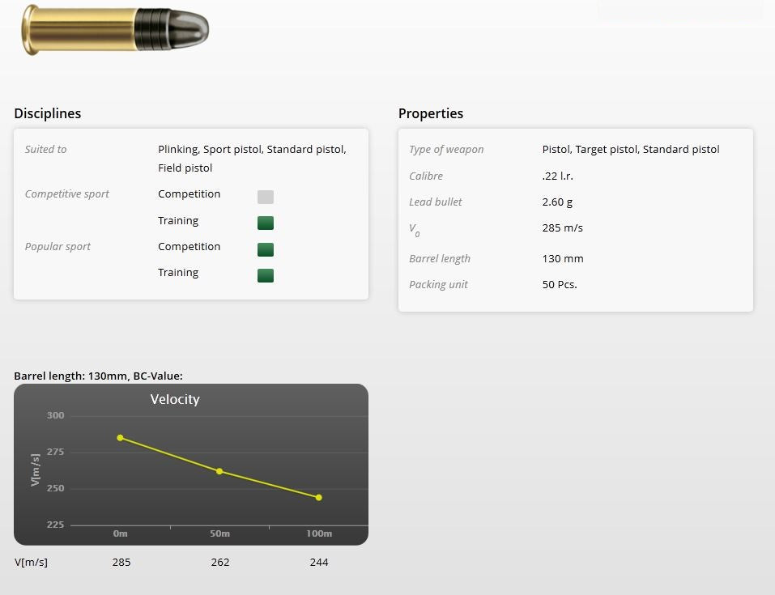Click the '244' value below chart
Viewport: 775px width, 595px height.
coord(319,563)
